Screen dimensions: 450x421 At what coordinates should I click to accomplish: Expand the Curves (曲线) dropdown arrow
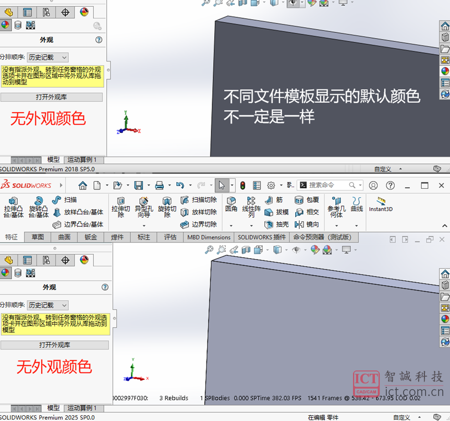click(357, 226)
